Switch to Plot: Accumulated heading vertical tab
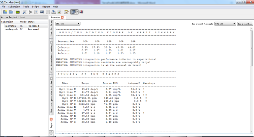This screenshot has width=254, height=137. point(52,59)
